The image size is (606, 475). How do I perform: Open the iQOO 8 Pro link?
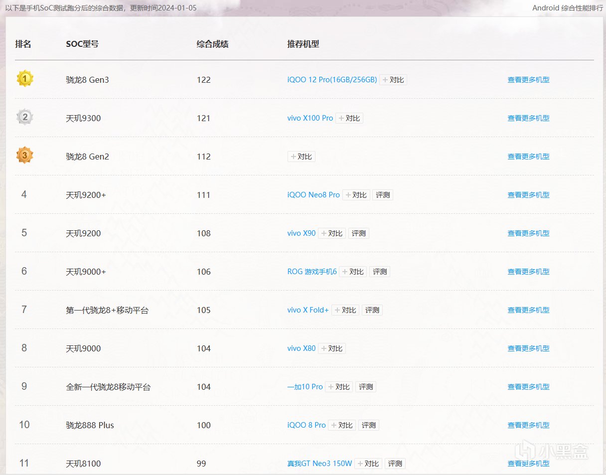pos(306,425)
